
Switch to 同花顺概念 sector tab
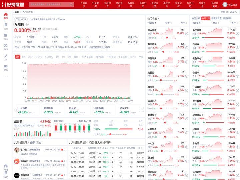pos(216,18)
